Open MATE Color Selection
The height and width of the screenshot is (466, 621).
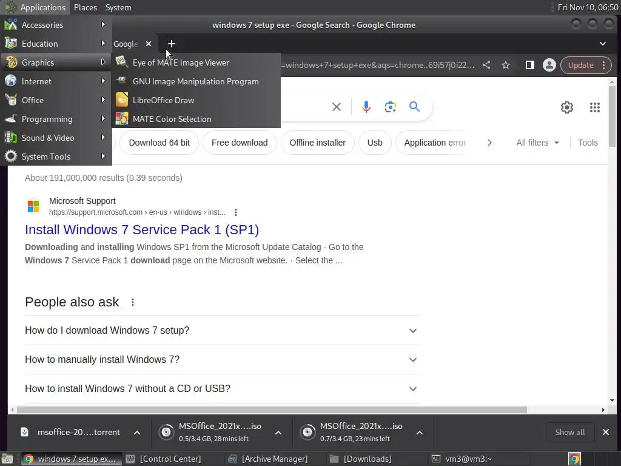[196, 119]
